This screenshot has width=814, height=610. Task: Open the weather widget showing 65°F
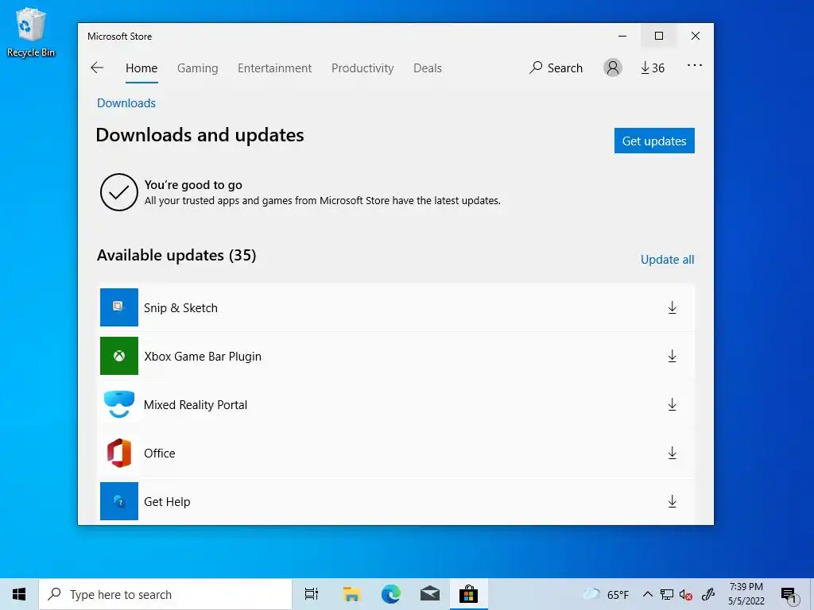pyautogui.click(x=605, y=594)
